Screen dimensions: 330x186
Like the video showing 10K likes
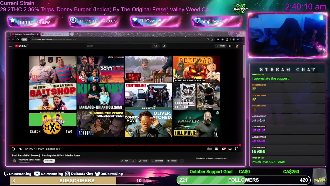(x=125, y=161)
